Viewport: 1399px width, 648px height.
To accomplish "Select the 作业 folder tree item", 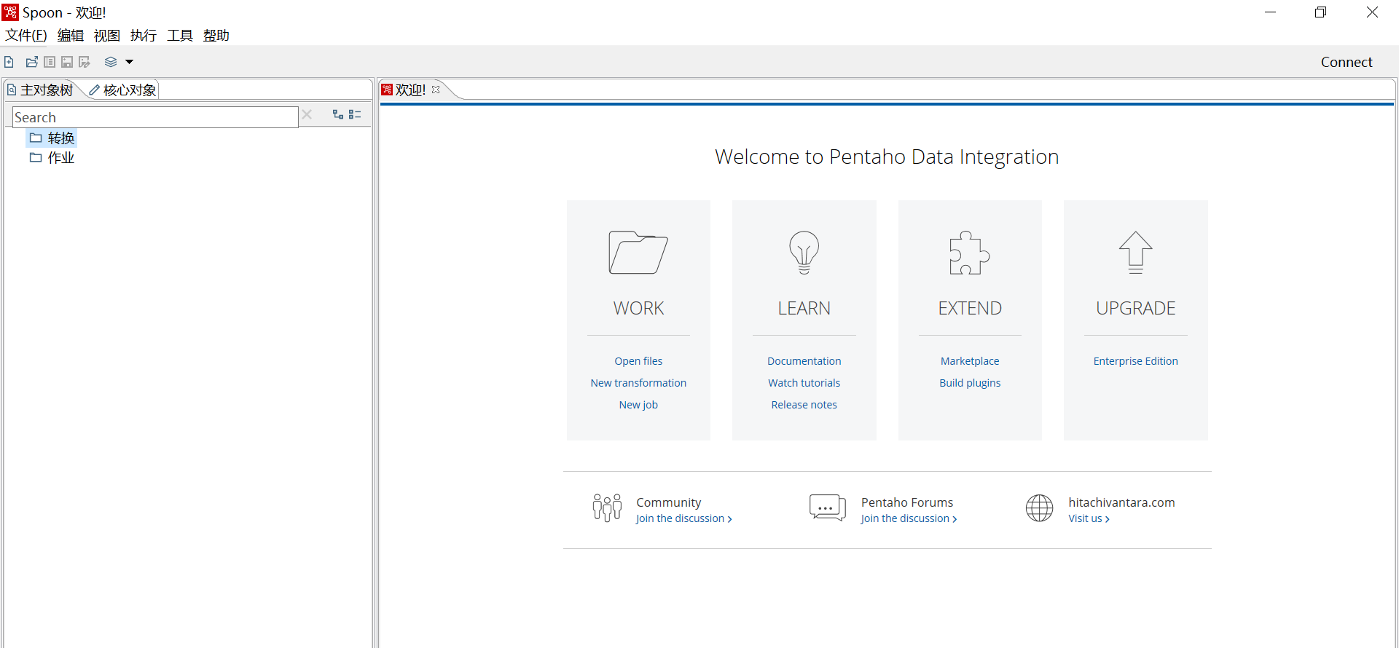I will click(52, 157).
